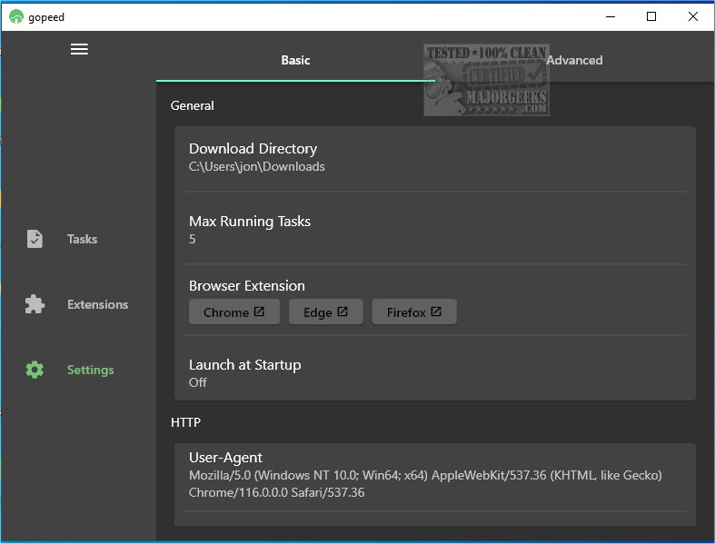Screen dimensions: 715x544
Task: Switch to the Advanced tab
Action: [x=574, y=60]
